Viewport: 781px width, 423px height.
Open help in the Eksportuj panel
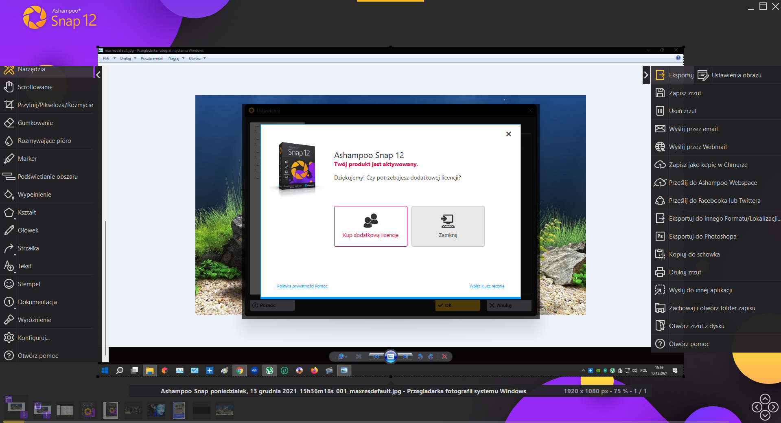coord(716,344)
